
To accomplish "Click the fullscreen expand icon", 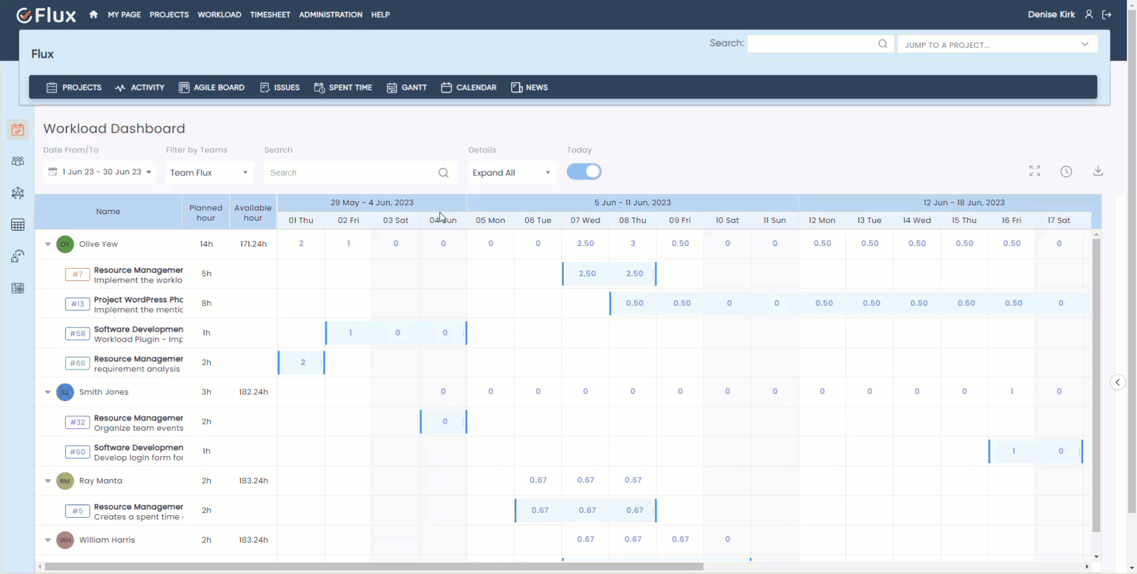I will click(1034, 171).
